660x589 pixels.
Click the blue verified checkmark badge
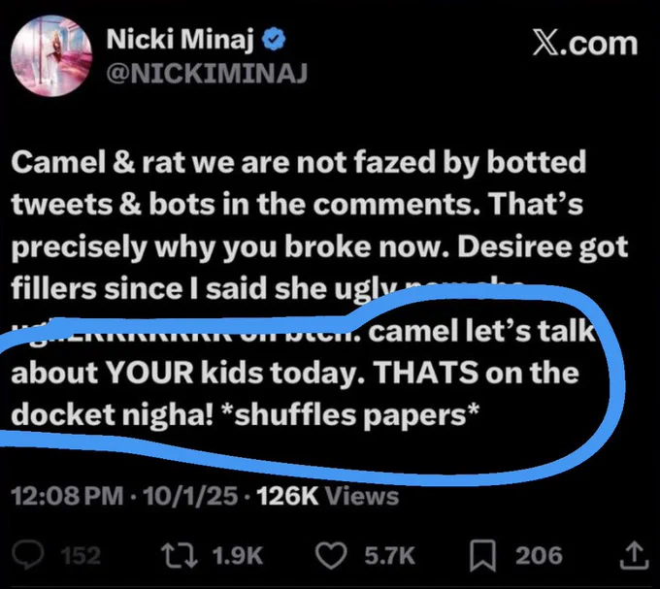[x=274, y=40]
